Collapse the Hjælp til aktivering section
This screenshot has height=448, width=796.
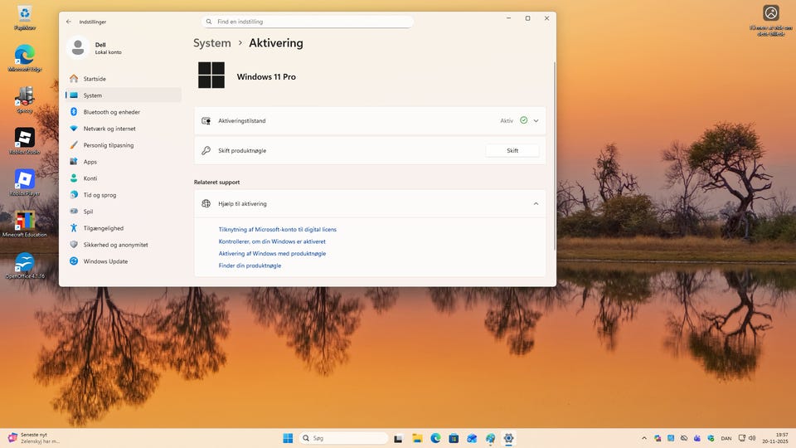pyautogui.click(x=536, y=203)
